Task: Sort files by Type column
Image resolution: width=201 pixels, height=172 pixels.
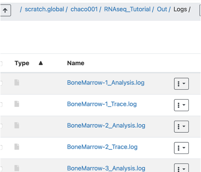Action: [22, 63]
